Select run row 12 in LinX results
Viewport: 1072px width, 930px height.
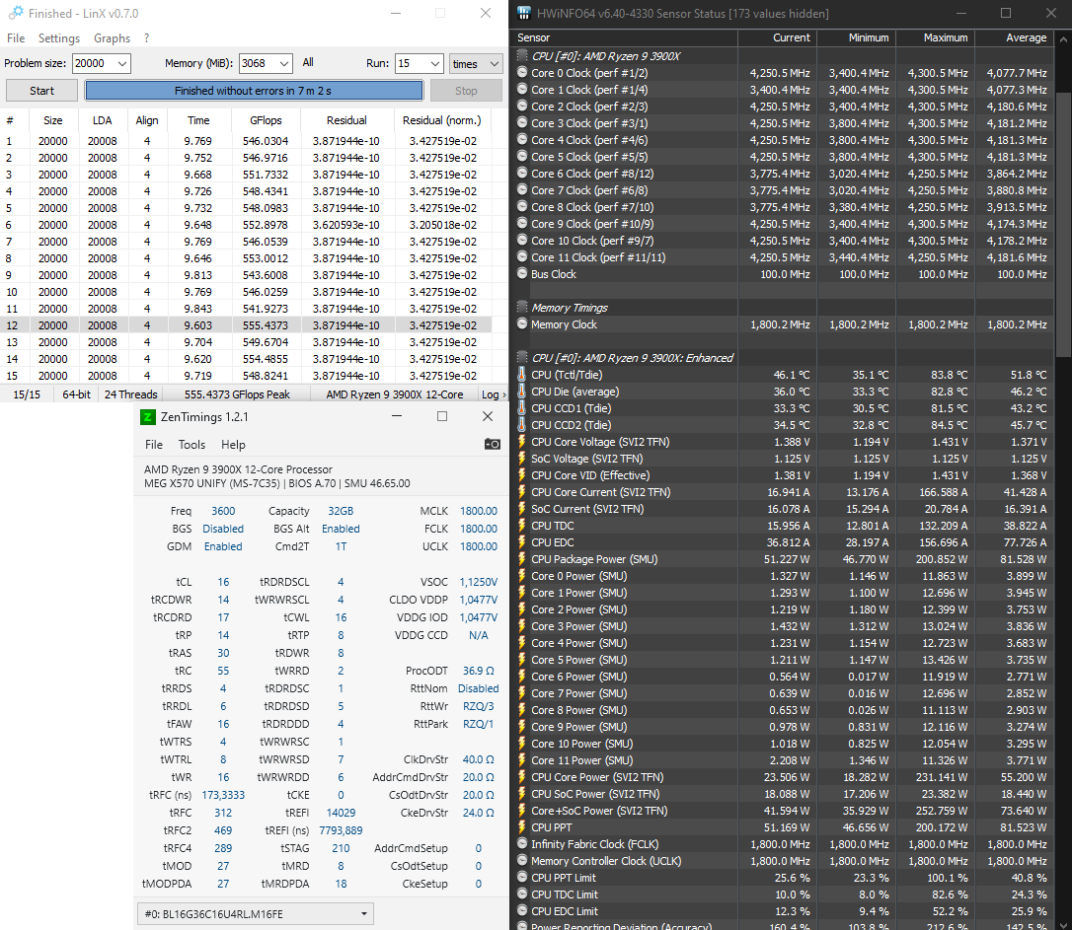(x=246, y=325)
